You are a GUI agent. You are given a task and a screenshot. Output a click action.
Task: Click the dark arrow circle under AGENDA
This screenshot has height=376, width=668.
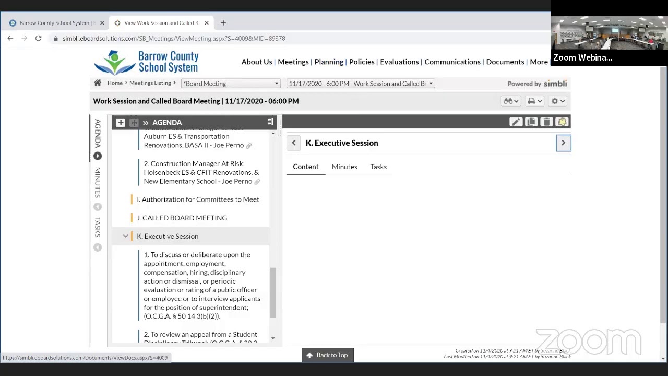click(98, 156)
